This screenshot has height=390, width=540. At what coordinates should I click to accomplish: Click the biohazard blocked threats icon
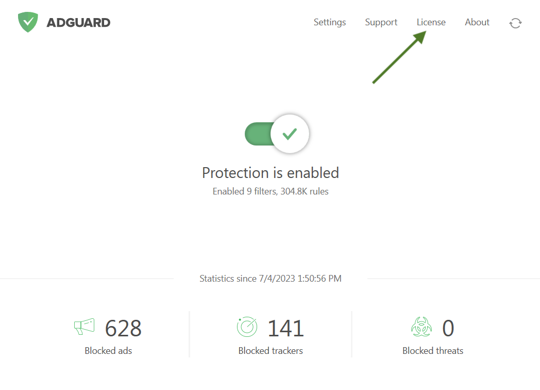coord(421,327)
